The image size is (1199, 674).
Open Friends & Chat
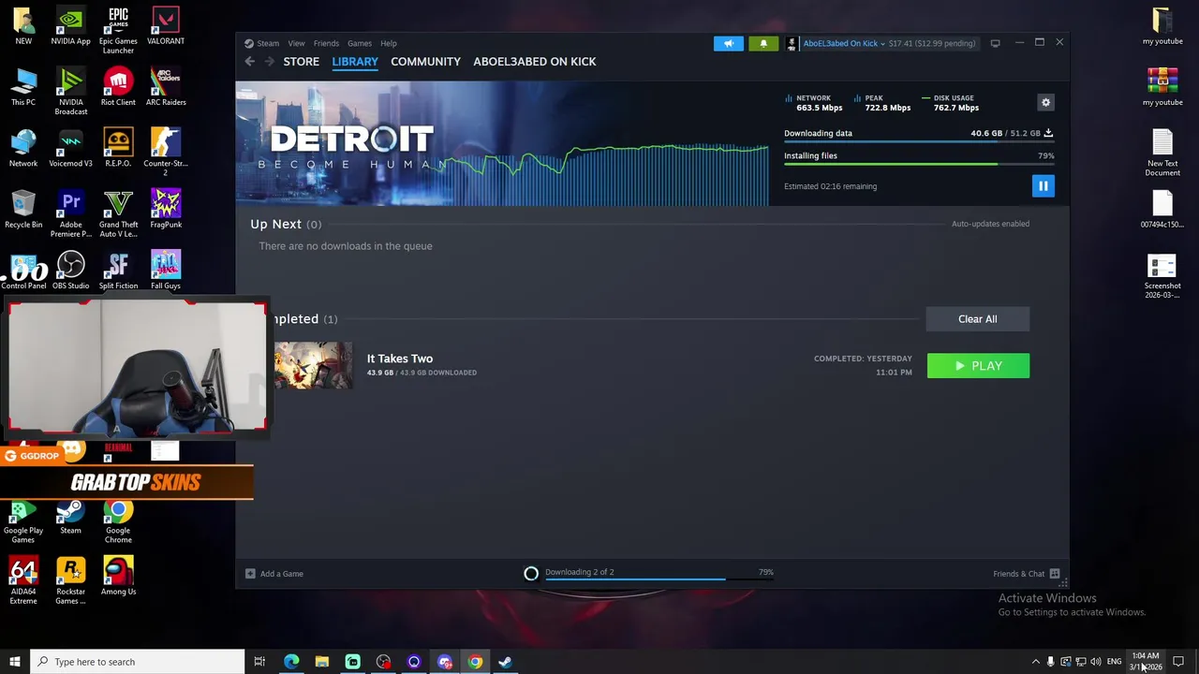click(1026, 574)
